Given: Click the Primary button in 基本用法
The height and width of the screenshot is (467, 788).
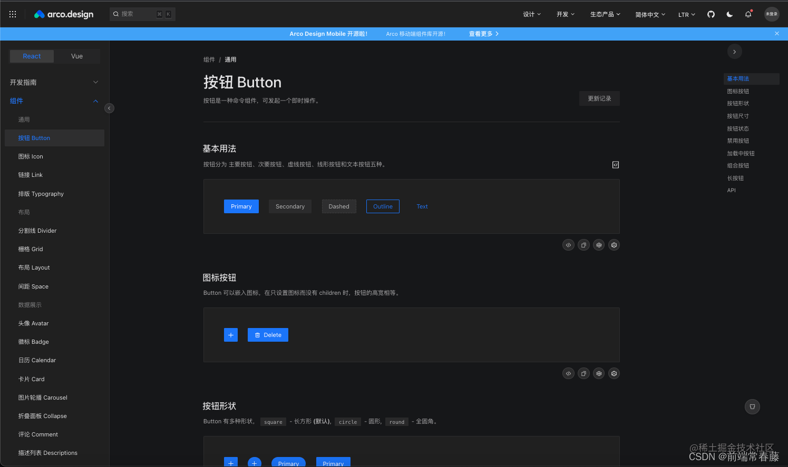Looking at the screenshot, I should pos(241,206).
